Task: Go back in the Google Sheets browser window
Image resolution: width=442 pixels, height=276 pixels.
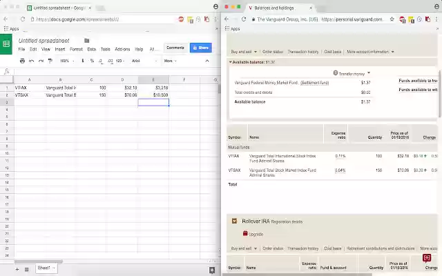Action: 6,19
